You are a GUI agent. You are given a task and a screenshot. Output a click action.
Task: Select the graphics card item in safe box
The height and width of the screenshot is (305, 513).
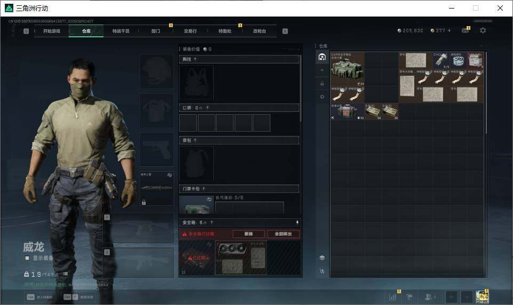[x=233, y=250]
